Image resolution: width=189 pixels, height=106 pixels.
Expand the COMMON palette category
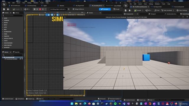[6, 20]
